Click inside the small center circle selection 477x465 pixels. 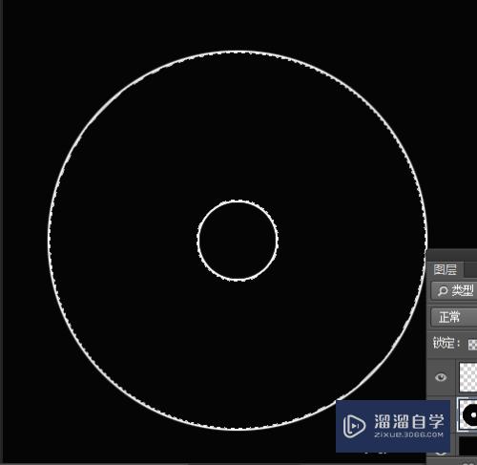(x=238, y=241)
